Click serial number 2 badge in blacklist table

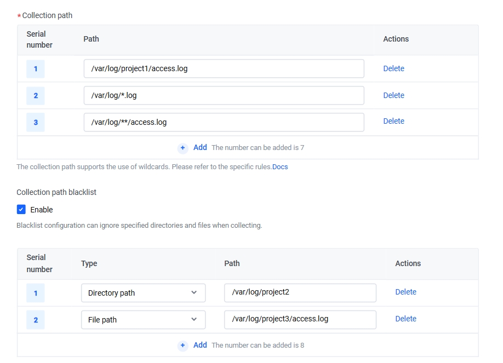[x=36, y=320]
